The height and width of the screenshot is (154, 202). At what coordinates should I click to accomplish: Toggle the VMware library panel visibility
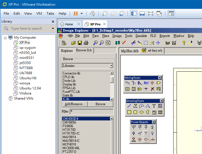click(x=133, y=13)
